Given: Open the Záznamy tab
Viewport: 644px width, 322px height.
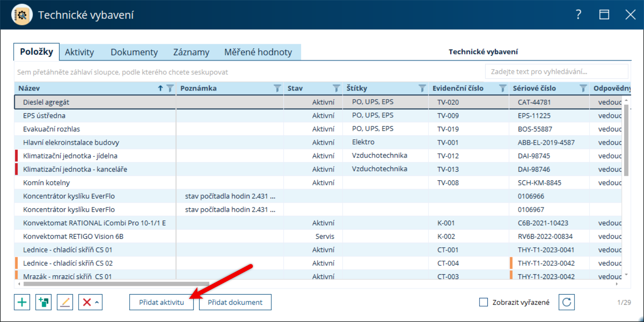Looking at the screenshot, I should point(191,52).
